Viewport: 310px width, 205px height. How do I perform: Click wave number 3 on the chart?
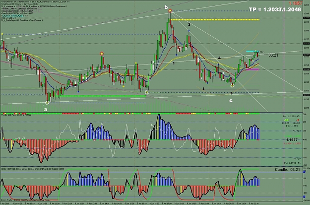point(203,89)
